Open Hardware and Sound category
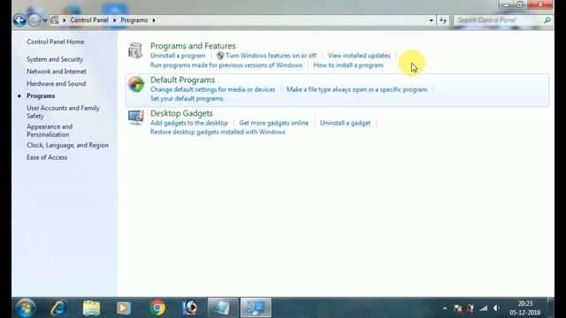This screenshot has height=318, width=566. [x=56, y=84]
